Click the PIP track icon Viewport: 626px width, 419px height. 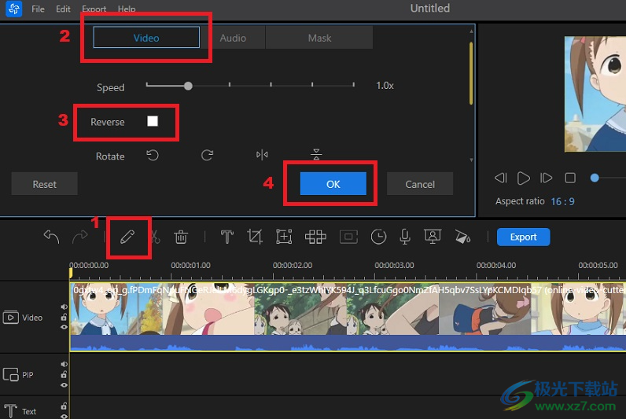(11, 375)
